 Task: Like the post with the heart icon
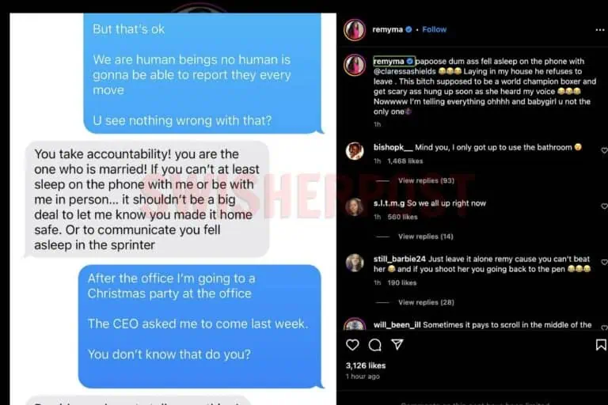click(x=352, y=345)
